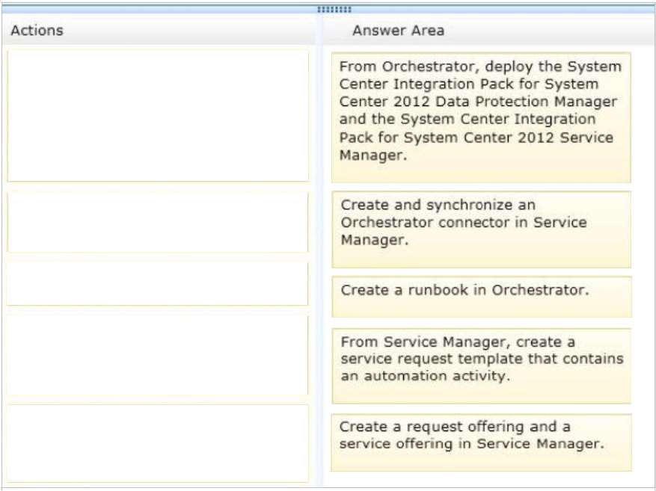Screen dimensions: 656x491
Task: Select the 'create a service request template' step
Action: pos(482,366)
